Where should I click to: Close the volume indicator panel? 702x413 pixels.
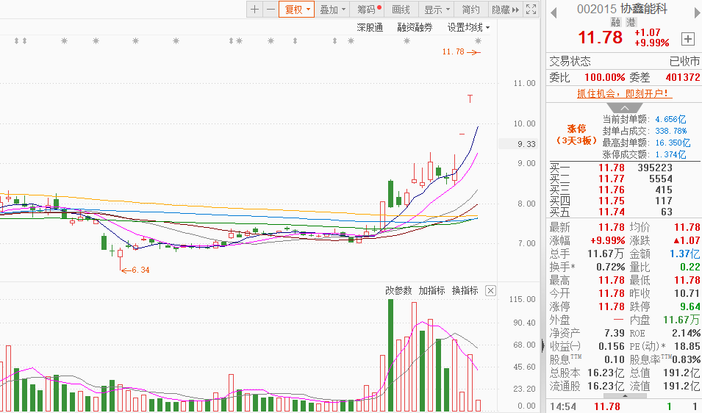pyautogui.click(x=491, y=291)
